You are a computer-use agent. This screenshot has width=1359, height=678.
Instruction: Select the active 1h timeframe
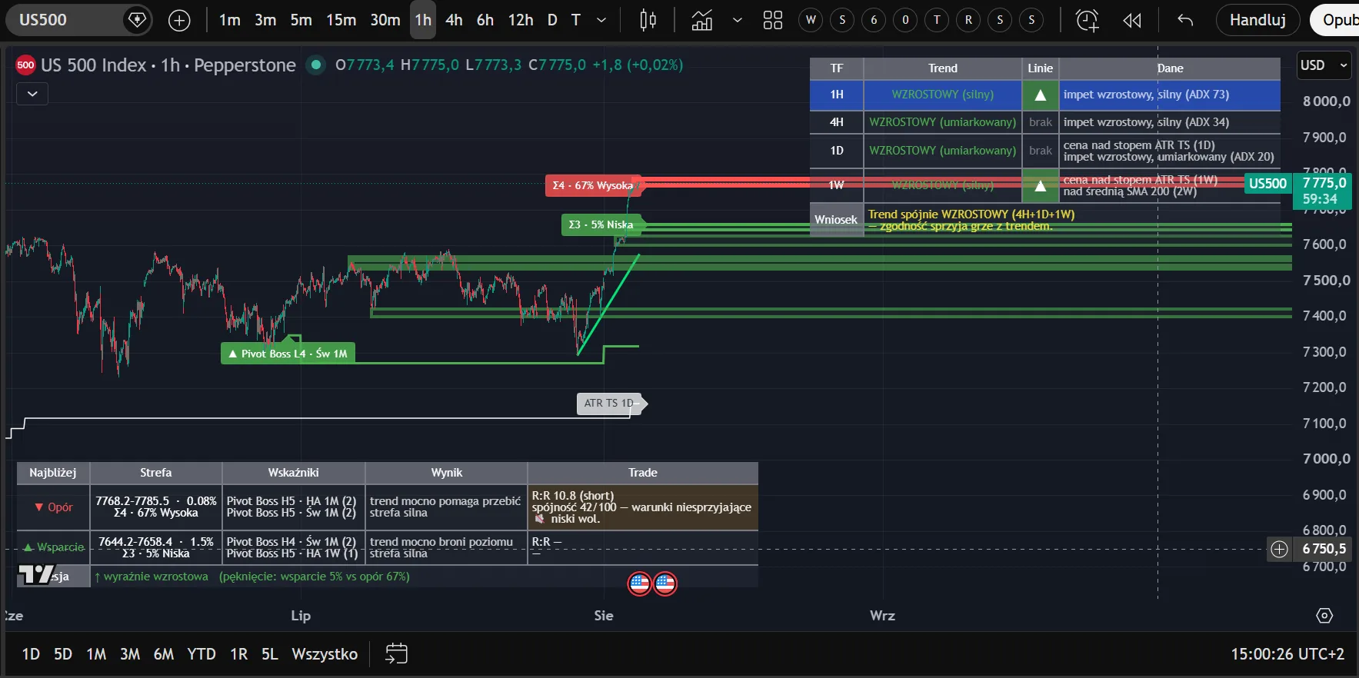click(423, 20)
